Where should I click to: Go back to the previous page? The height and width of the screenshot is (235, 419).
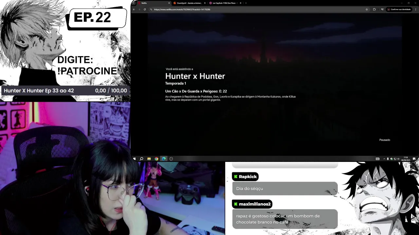[x=134, y=9]
